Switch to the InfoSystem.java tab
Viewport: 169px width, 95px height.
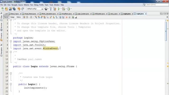click(x=100, y=14)
